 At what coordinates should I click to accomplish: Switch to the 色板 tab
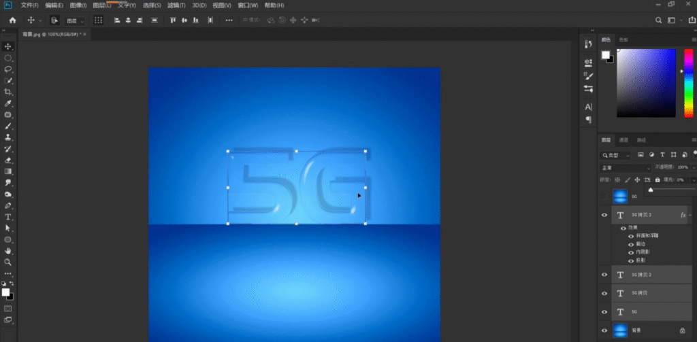coord(623,39)
